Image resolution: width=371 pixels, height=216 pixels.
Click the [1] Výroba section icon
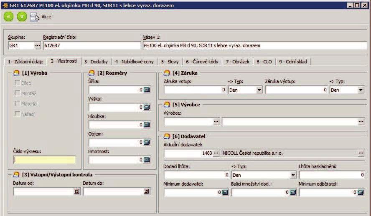(x=16, y=73)
